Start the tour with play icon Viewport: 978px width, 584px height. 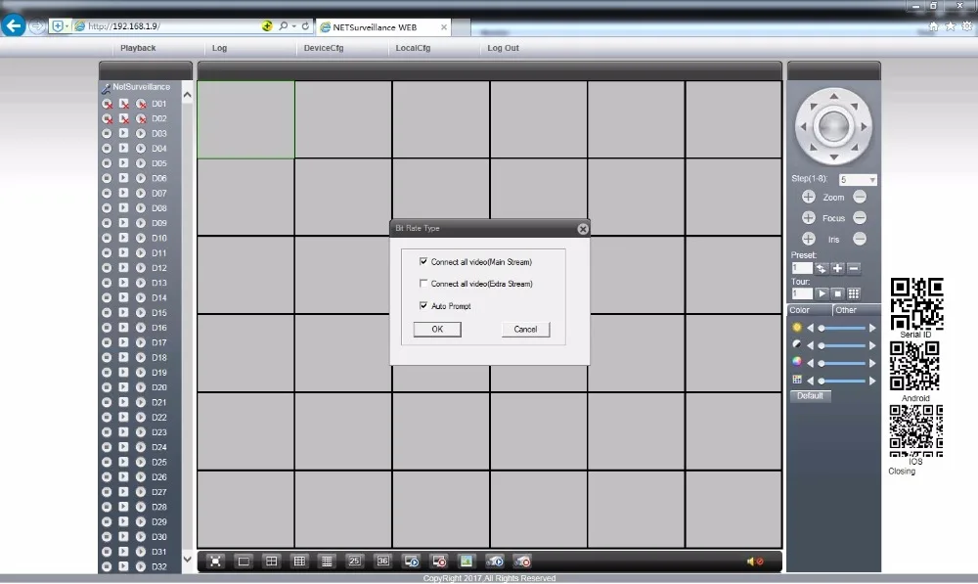point(822,293)
